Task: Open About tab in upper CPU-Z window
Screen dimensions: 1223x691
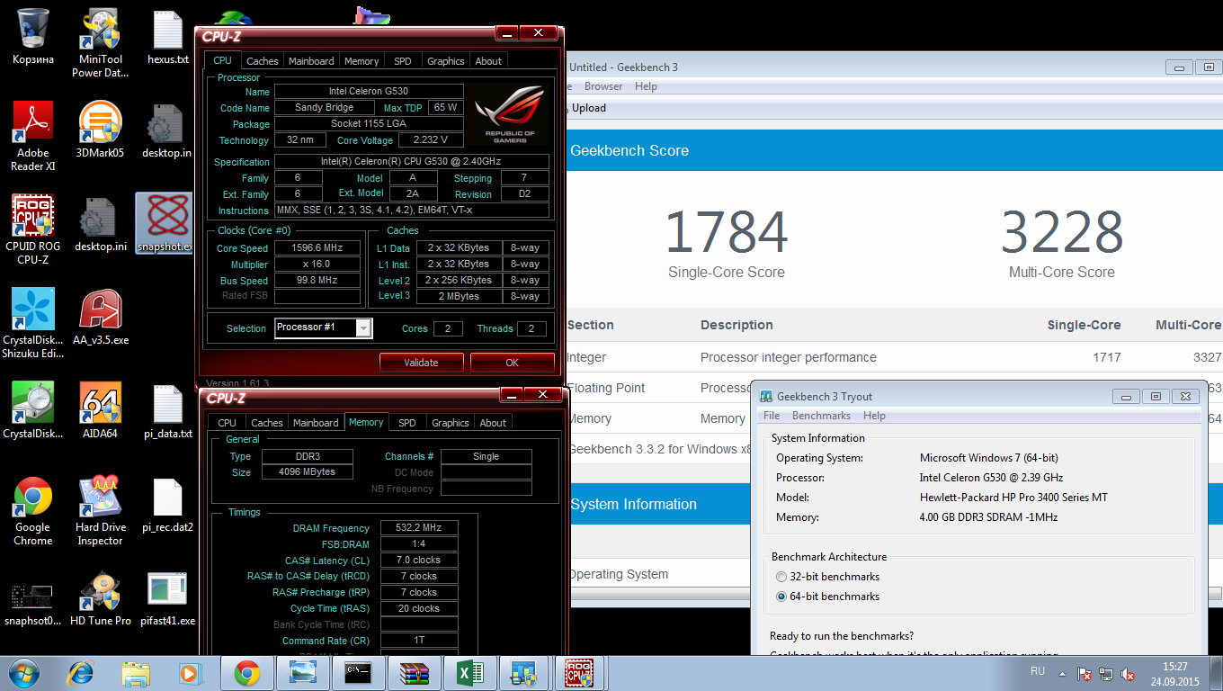Action: [x=489, y=61]
